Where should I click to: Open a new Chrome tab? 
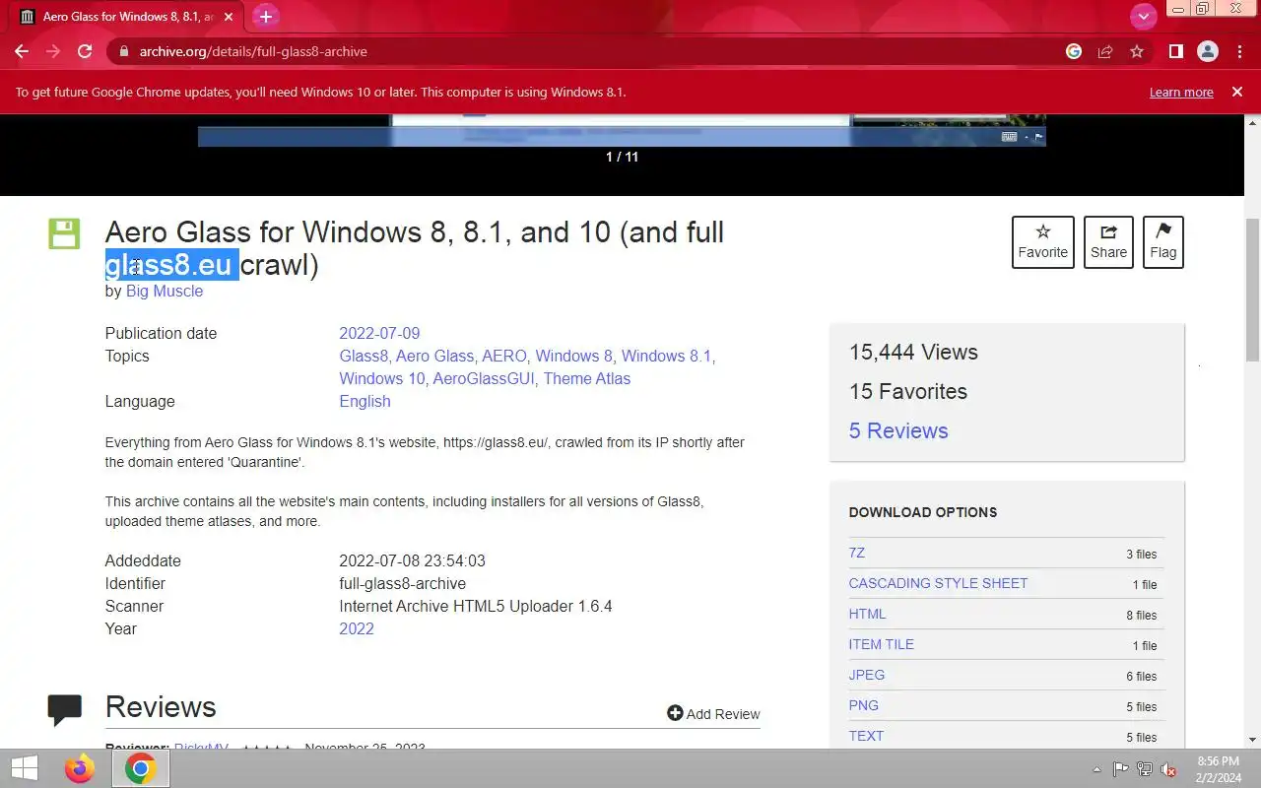coord(265,17)
